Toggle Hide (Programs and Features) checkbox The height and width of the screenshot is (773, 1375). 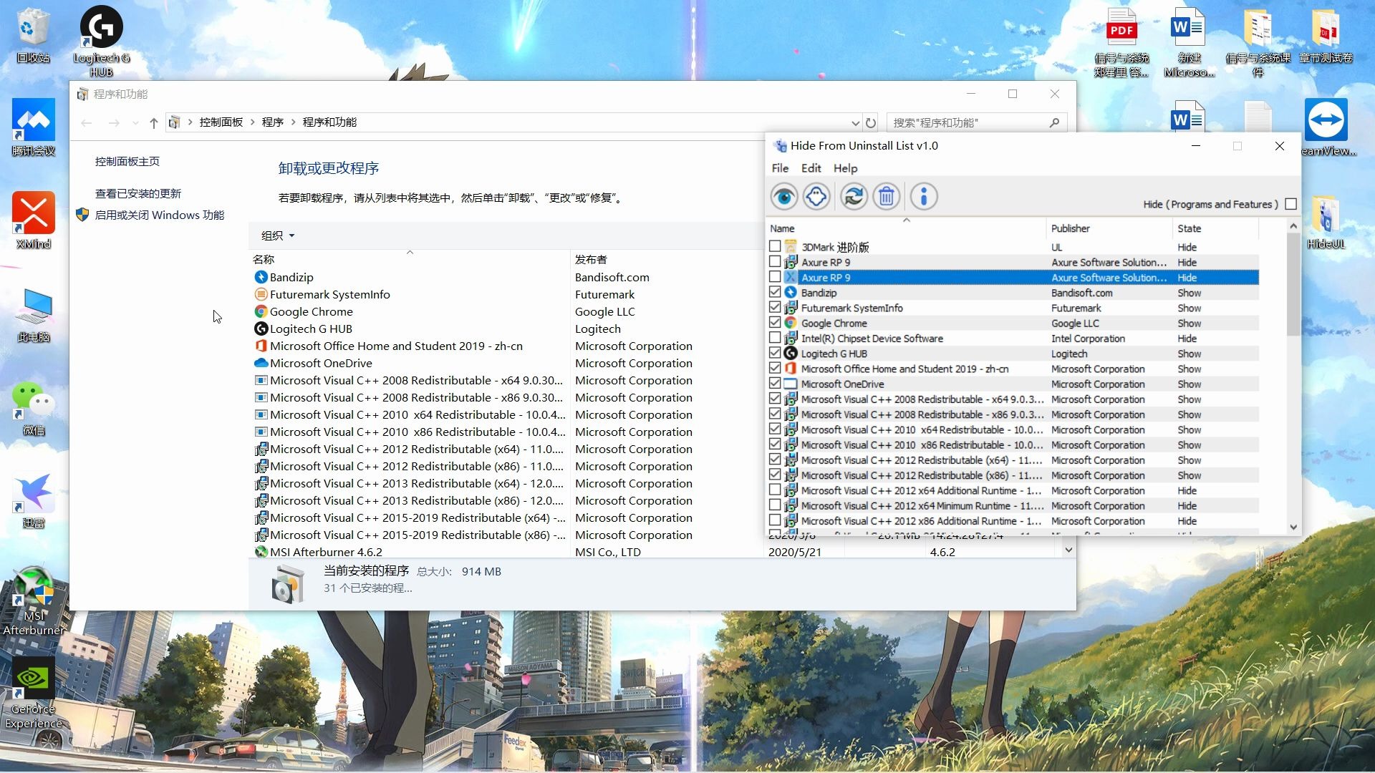tap(1290, 204)
